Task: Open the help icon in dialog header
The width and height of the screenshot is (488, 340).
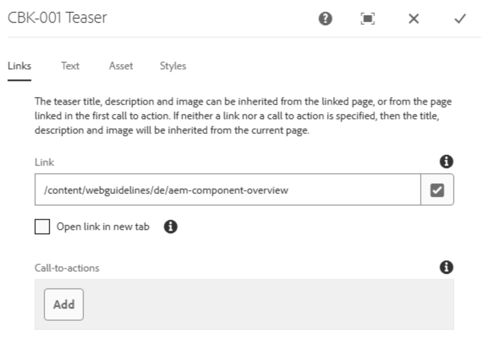Action: (325, 19)
